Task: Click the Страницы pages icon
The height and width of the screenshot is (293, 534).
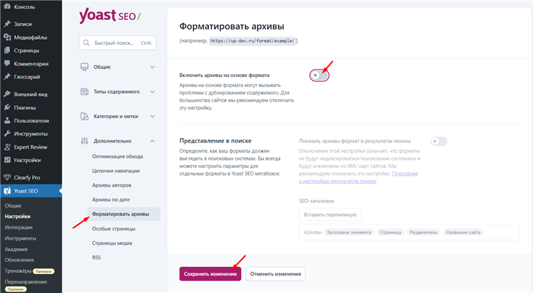Action: click(7, 50)
